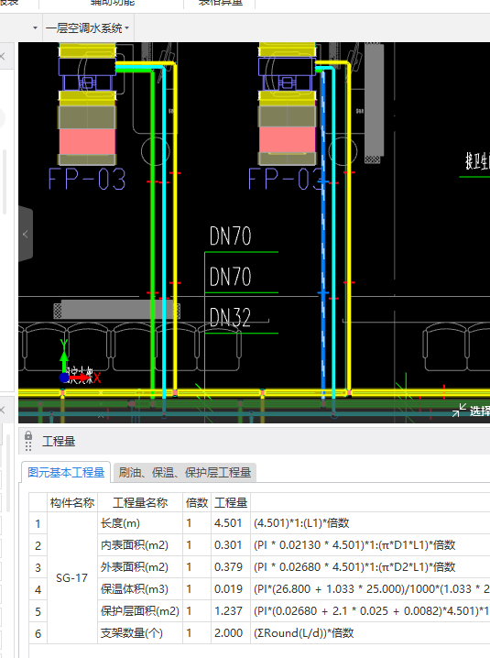Select the 长度(m) quantity row
The height and width of the screenshot is (658, 490).
click(x=259, y=523)
